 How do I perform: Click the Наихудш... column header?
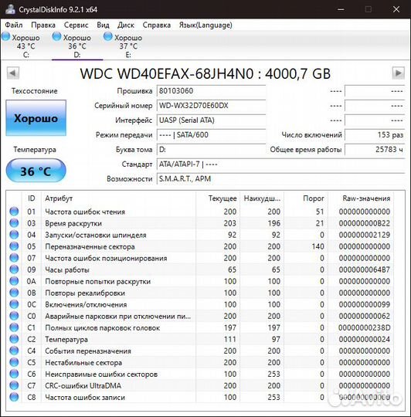coord(262,198)
